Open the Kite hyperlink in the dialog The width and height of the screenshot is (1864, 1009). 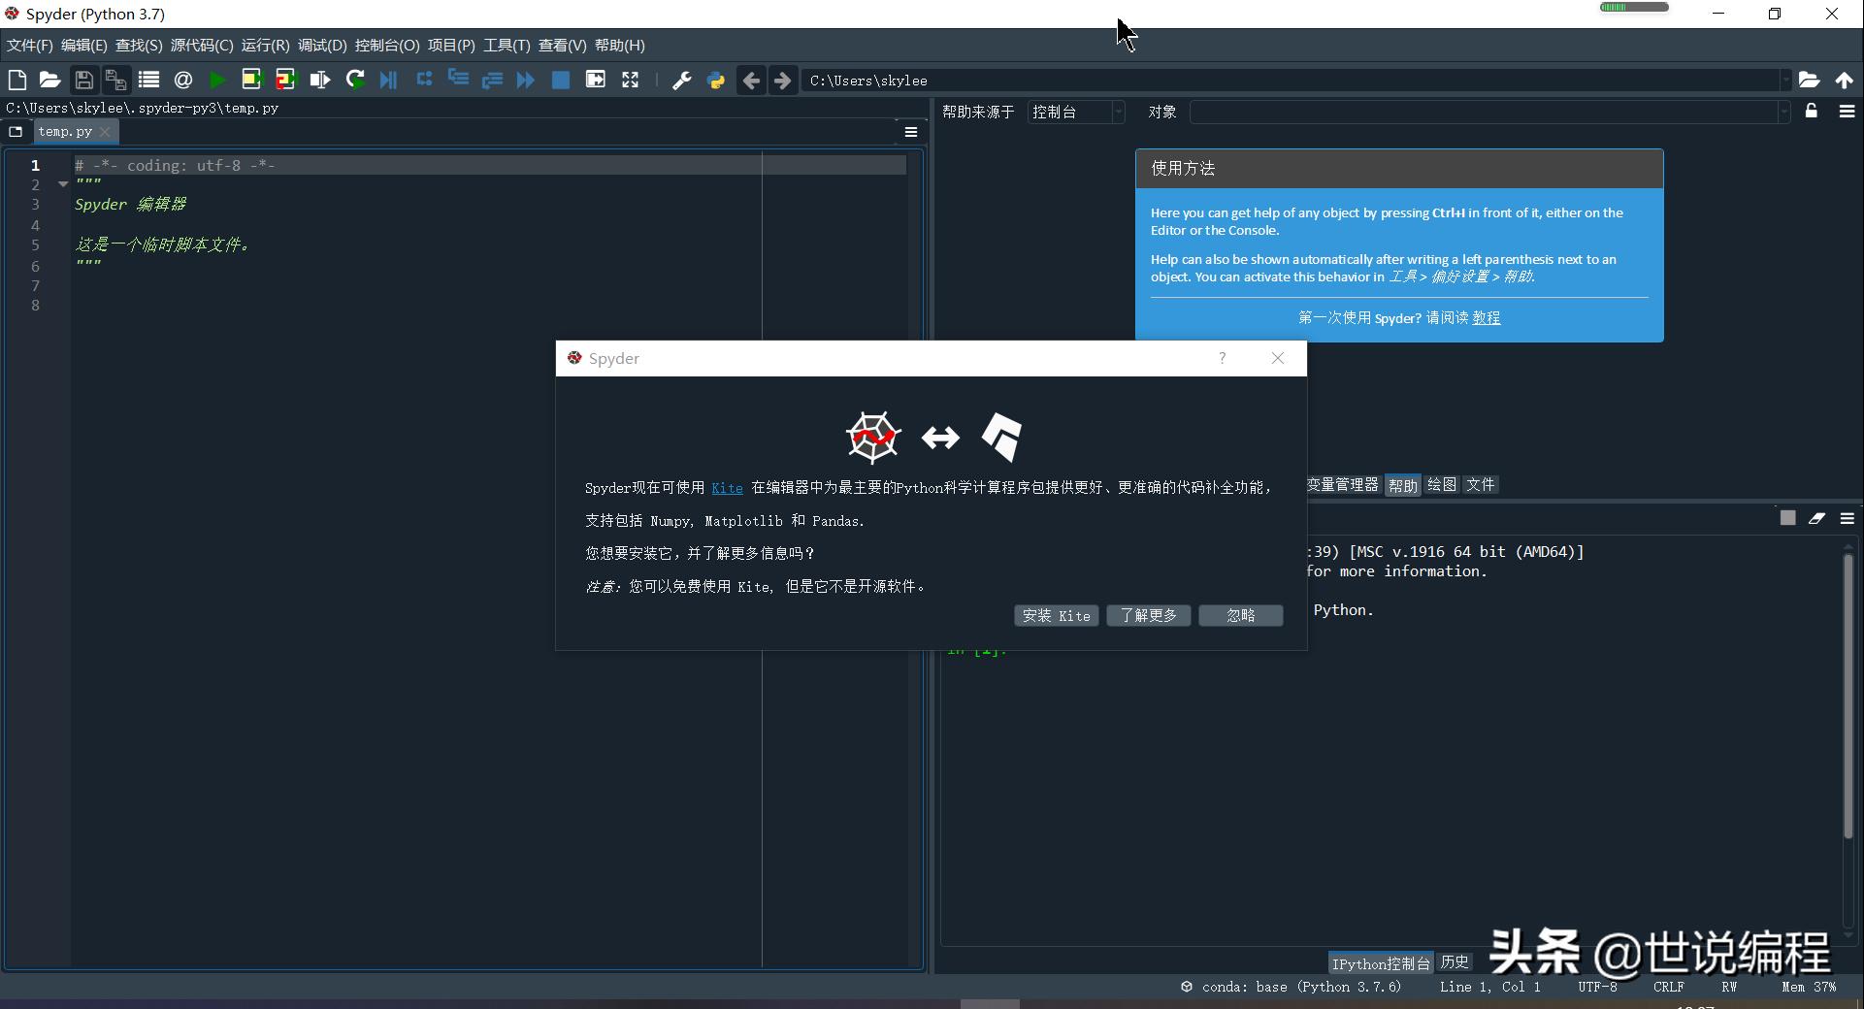[x=727, y=488]
